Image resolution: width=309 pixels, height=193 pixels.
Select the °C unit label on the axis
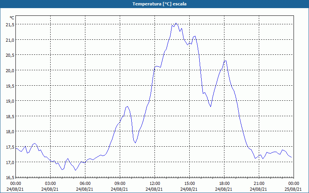12,18
